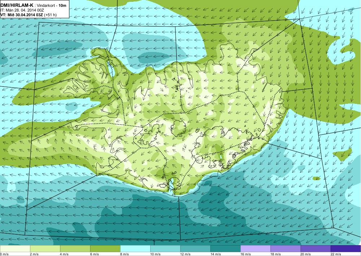Click the '18 m/s' legend label
This screenshot has width=361, height=256.
click(275, 254)
